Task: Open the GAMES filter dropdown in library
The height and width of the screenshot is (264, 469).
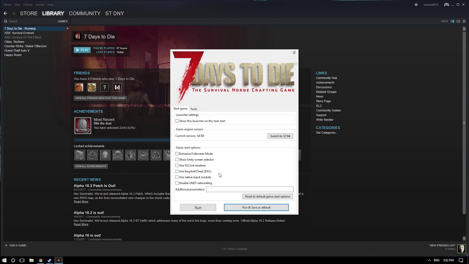Action: (x=62, y=21)
